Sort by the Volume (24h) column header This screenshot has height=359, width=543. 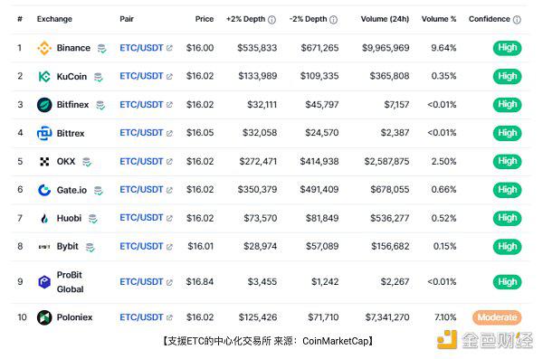(x=385, y=19)
